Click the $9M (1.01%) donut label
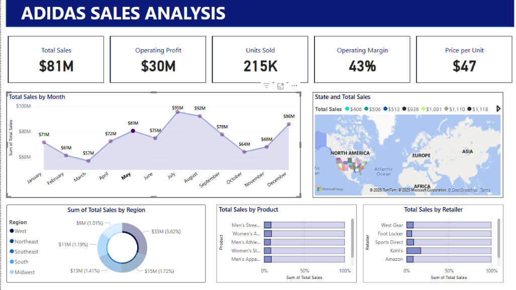This screenshot has height=290, width=516. click(x=89, y=223)
